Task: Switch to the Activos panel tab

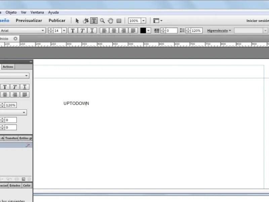Action: 8,67
